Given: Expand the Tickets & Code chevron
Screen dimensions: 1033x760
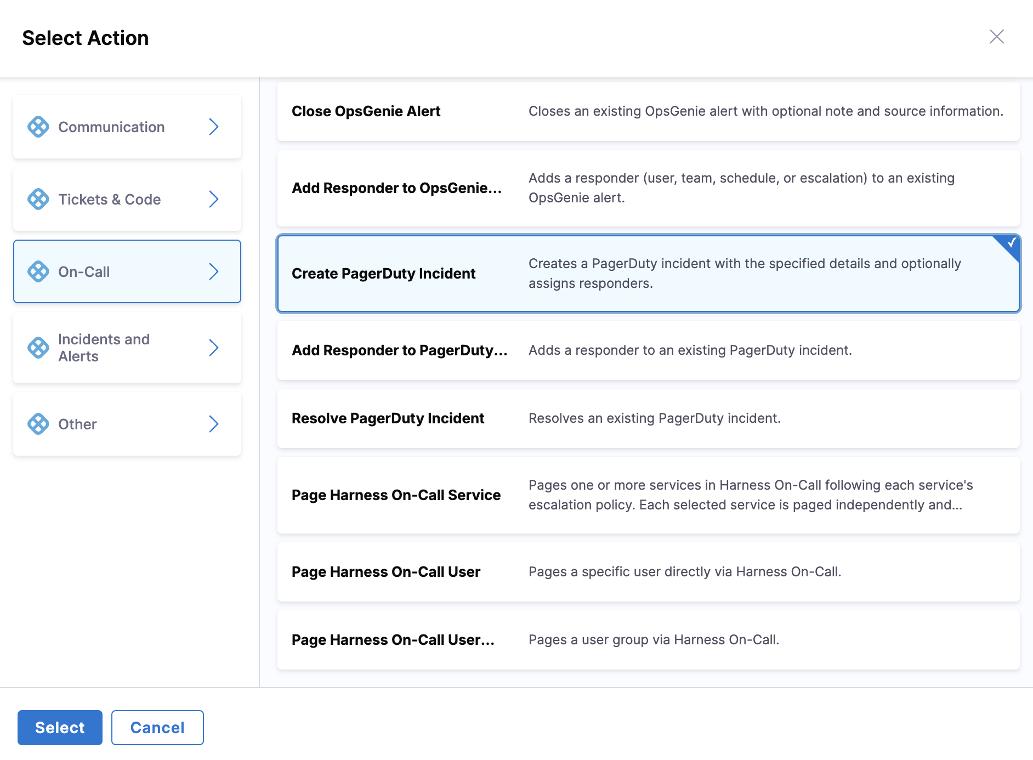Looking at the screenshot, I should point(214,199).
